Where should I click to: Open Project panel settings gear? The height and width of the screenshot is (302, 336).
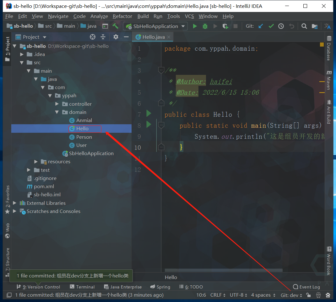tap(116, 37)
